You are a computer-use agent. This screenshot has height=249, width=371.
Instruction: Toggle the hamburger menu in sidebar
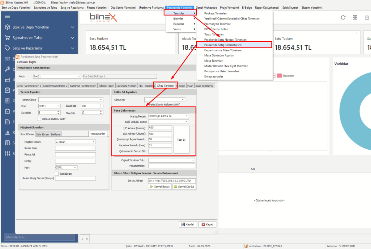click(7, 16)
